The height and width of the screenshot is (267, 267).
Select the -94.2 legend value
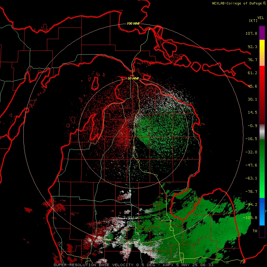[251, 204]
